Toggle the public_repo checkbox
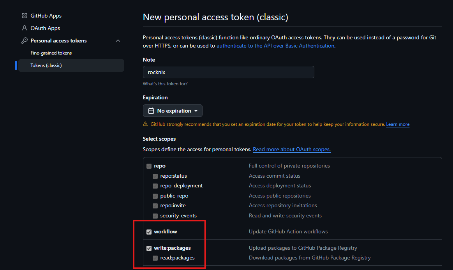The image size is (453, 270). pyautogui.click(x=155, y=196)
